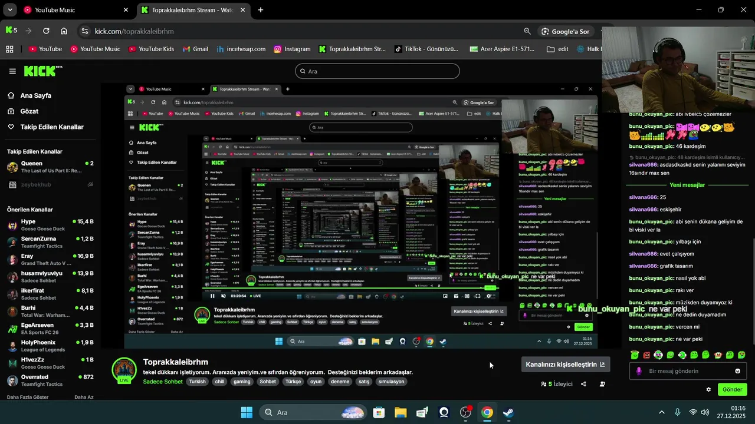Open recommended channel HolyPhoenix
Image resolution: width=755 pixels, height=424 pixels.
click(x=50, y=346)
